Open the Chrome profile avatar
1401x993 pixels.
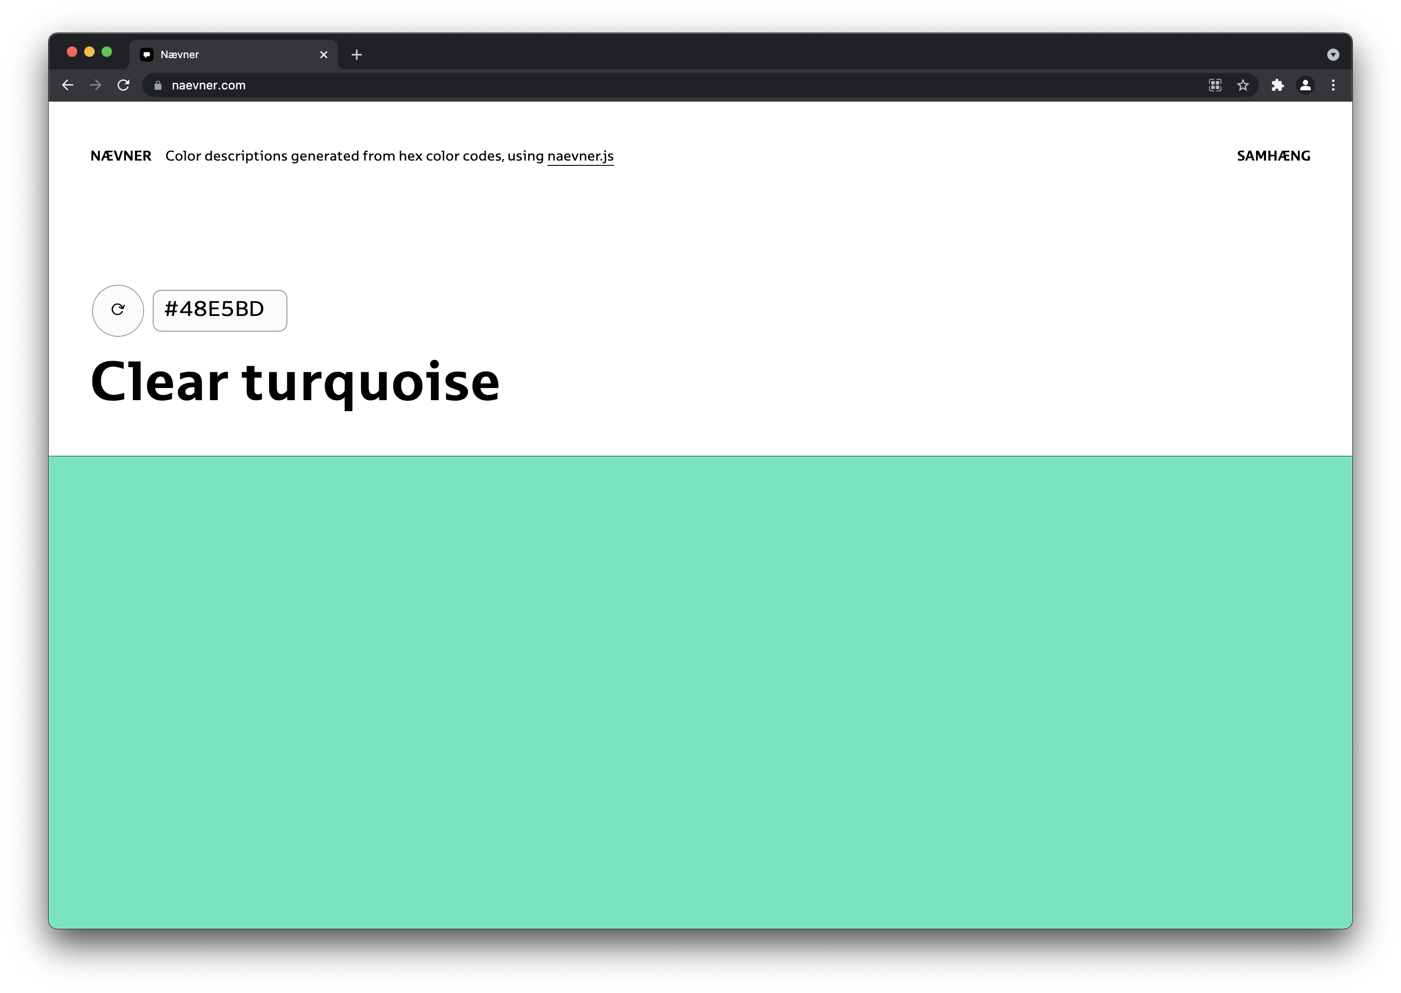coord(1305,85)
